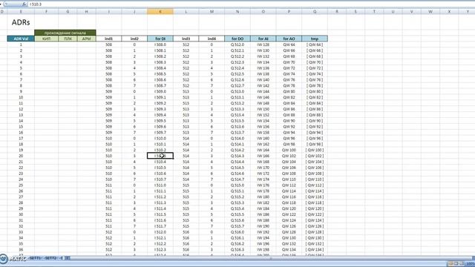Select cell 'IW 128' in for AI column

point(263,44)
